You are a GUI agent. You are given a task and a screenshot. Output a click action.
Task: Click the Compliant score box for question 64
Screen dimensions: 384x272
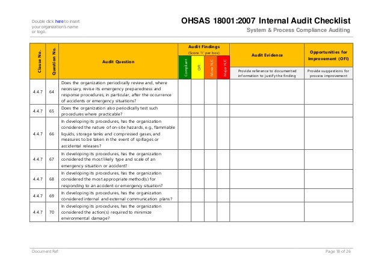pyautogui.click(x=185, y=92)
